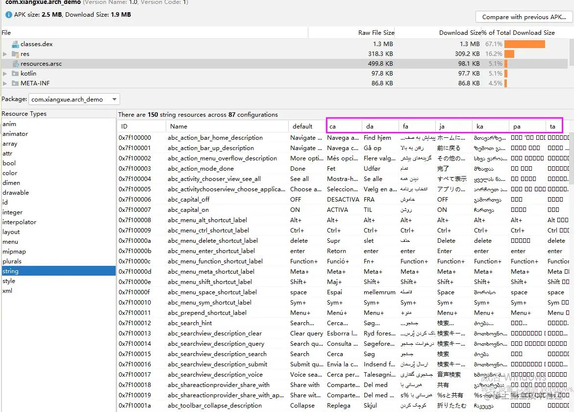The width and height of the screenshot is (574, 412).
Task: Select the dimen resource type
Action: click(x=58, y=183)
